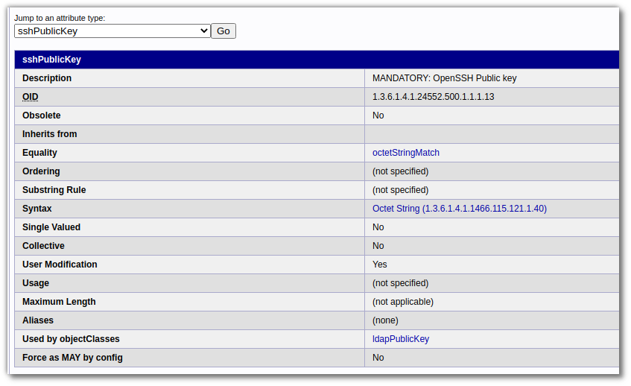Select the OID value 1.3.6.1.4.1.24552.500.1.1.1.13

[433, 97]
